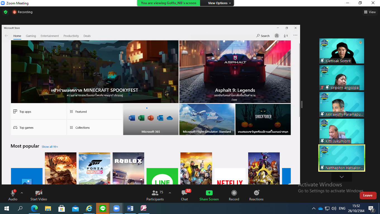Open Internet Explorer from the taskbar

click(x=89, y=208)
